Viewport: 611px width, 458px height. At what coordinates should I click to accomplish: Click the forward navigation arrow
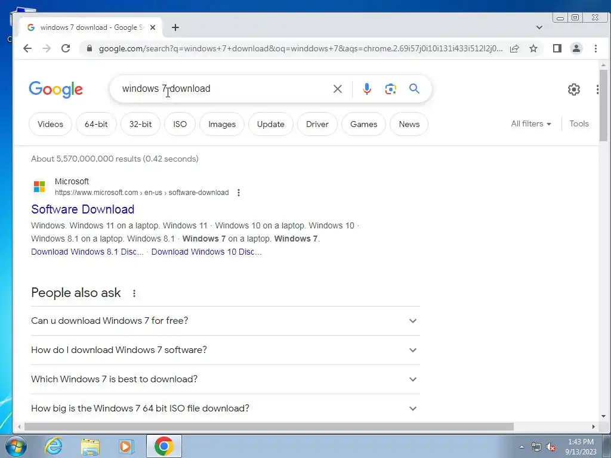click(47, 48)
